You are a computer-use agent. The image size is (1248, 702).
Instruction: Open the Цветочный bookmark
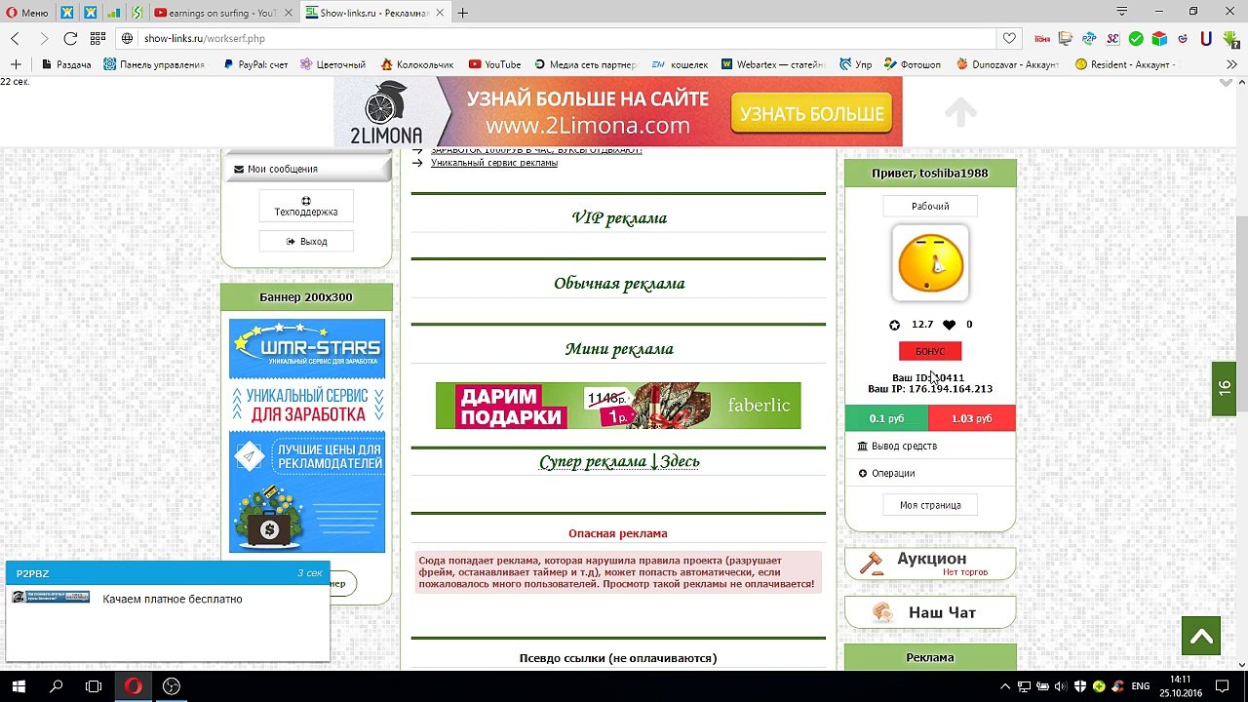(332, 64)
